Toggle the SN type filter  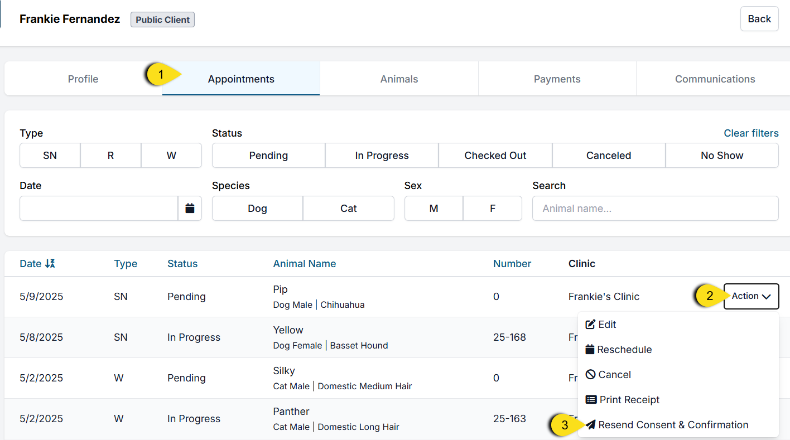(x=50, y=156)
